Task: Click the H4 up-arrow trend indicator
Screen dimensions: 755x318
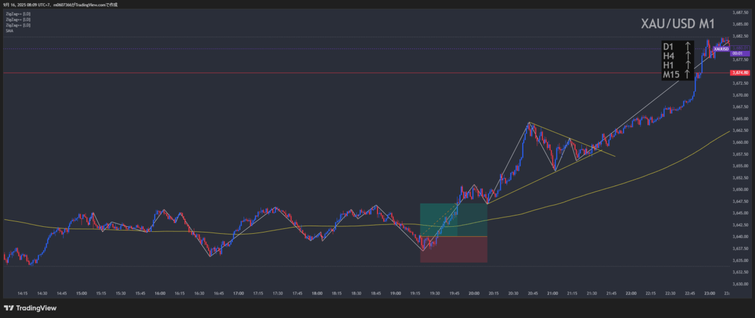Action: [x=688, y=56]
